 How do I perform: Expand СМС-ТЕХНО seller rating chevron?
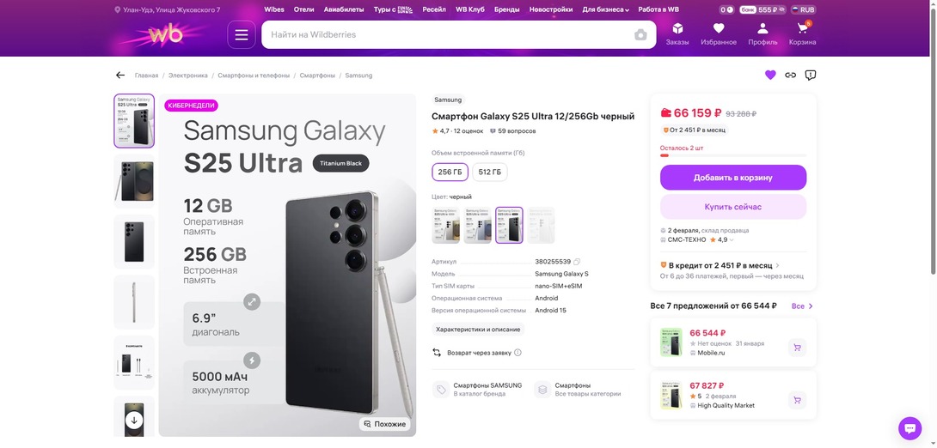pos(732,240)
